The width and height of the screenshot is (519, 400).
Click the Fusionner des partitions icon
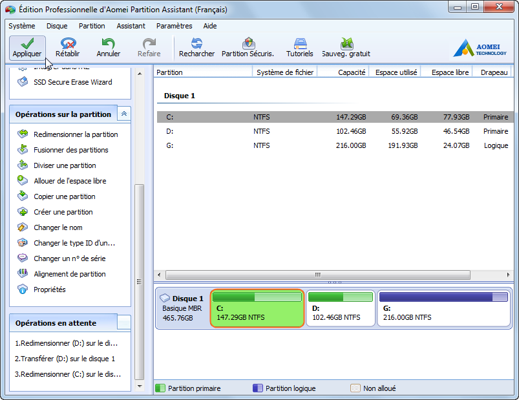tap(23, 149)
